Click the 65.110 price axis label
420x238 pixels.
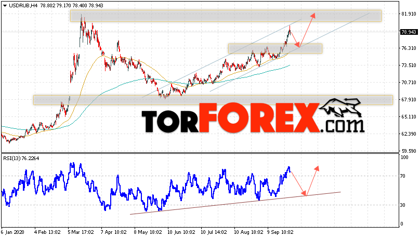(409, 117)
